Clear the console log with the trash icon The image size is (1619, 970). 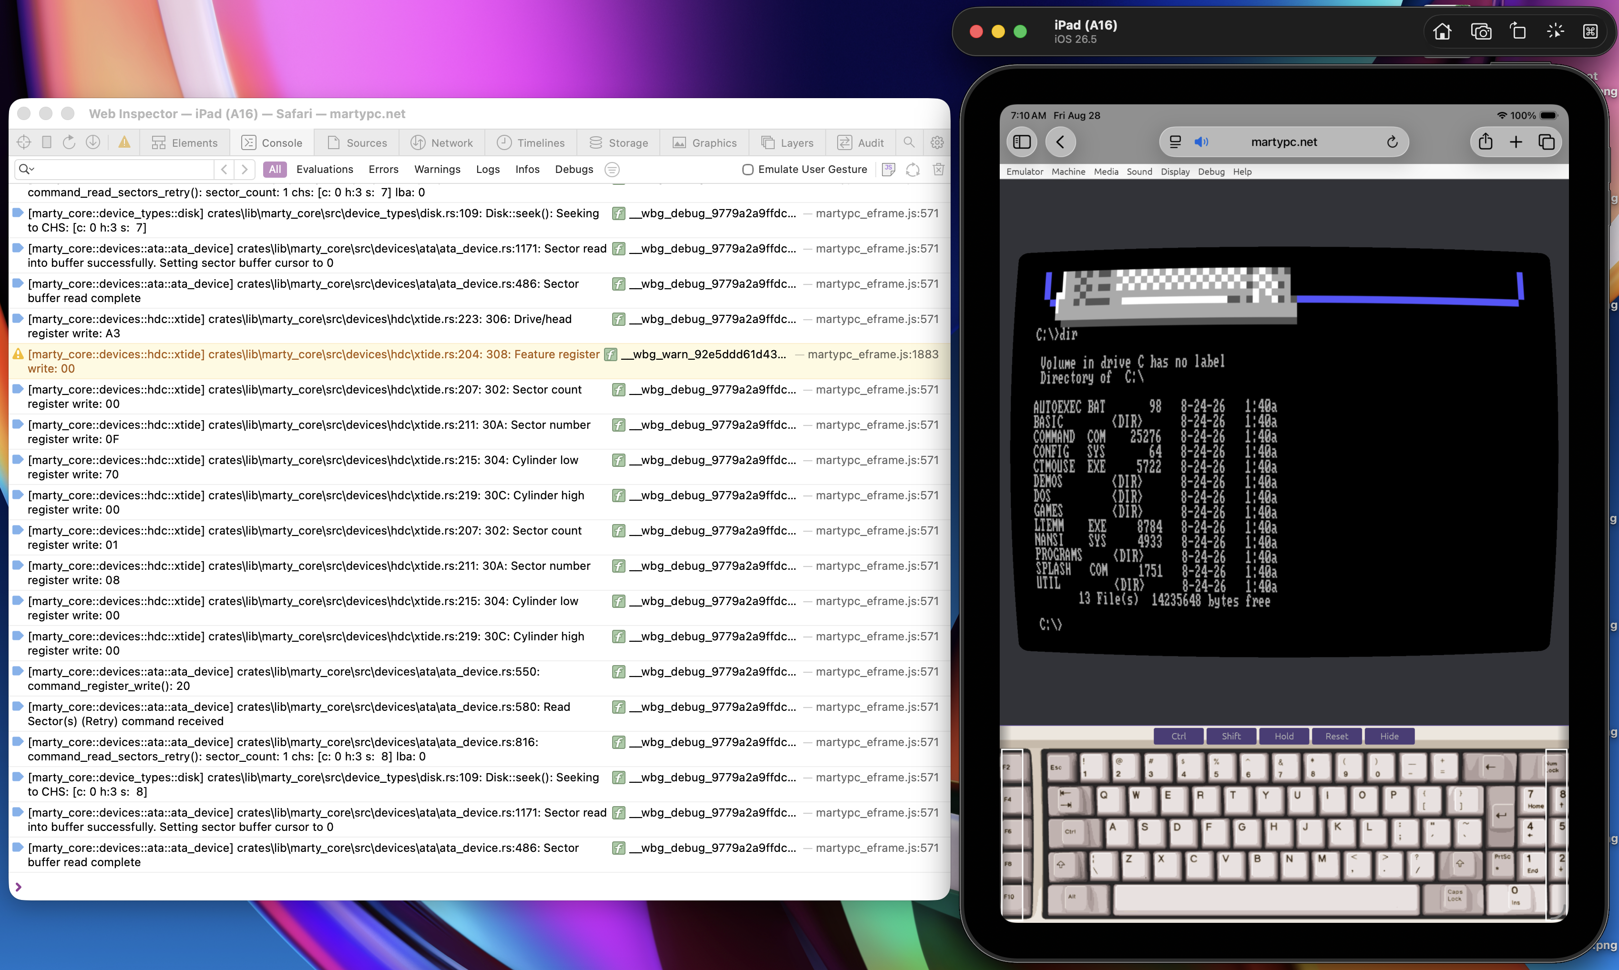click(938, 169)
